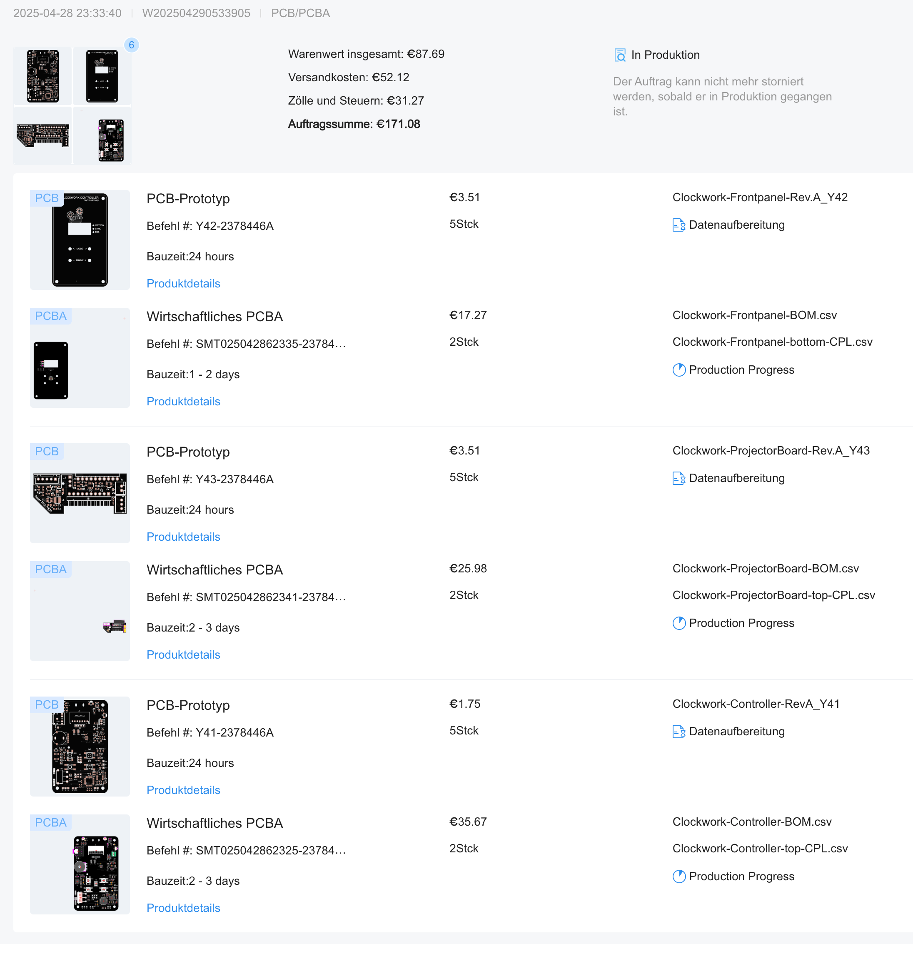Open Produktdetails for order Y42-2378446A
Viewport: 913px width, 964px height.
[184, 283]
